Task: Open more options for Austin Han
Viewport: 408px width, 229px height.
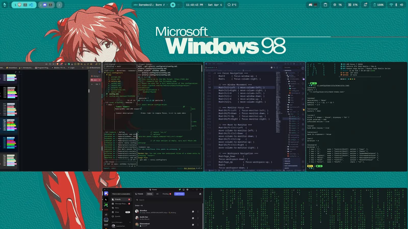Action: click(198, 218)
